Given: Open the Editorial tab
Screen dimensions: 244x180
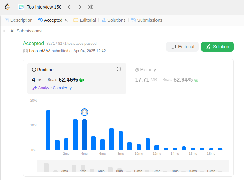Looking at the screenshot, I should click(x=85, y=20).
